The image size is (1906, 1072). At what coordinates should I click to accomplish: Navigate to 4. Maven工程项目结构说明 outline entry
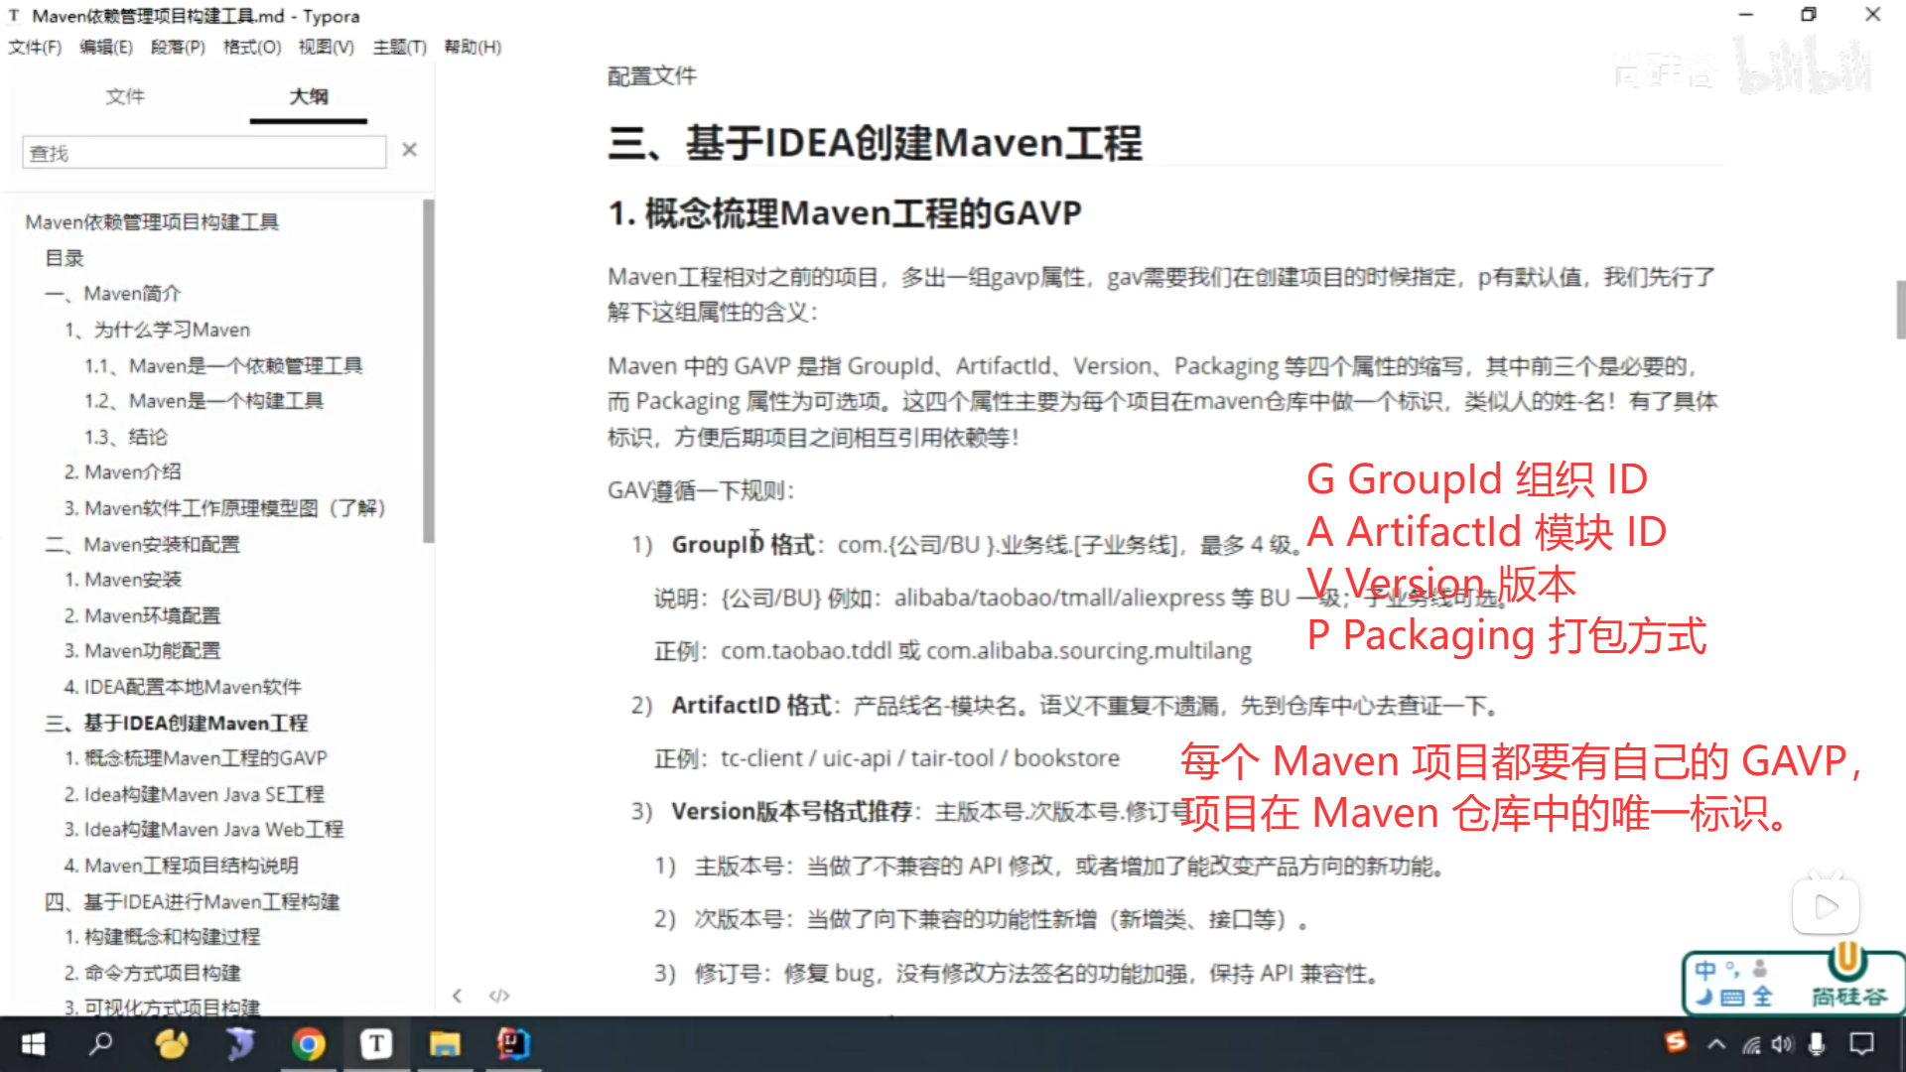point(181,866)
